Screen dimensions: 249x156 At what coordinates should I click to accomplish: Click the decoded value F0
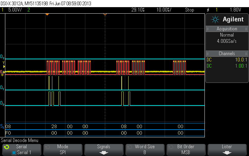8,133
